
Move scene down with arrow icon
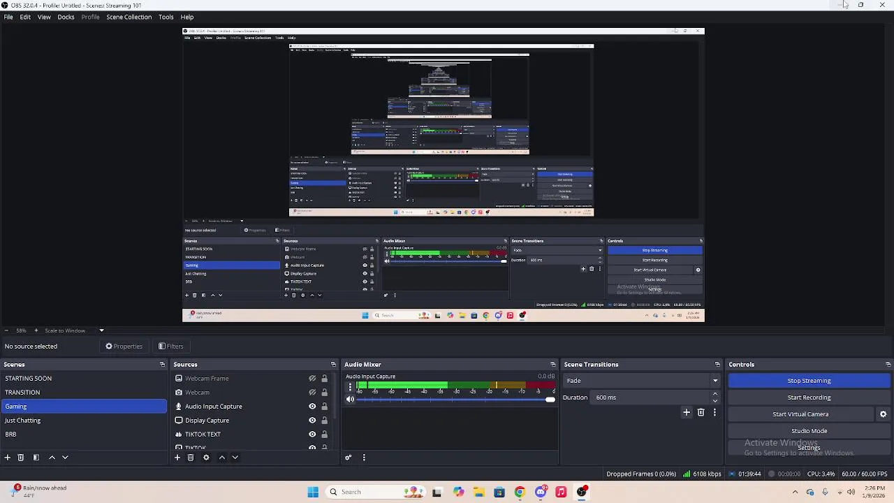pyautogui.click(x=65, y=458)
